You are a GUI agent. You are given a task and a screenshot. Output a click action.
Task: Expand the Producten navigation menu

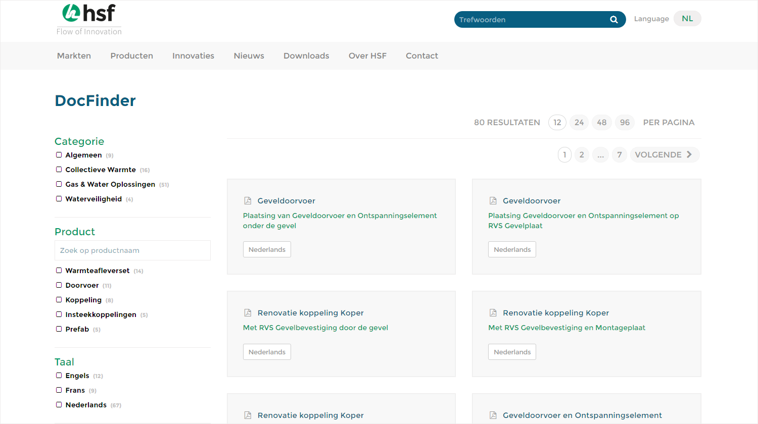click(131, 56)
